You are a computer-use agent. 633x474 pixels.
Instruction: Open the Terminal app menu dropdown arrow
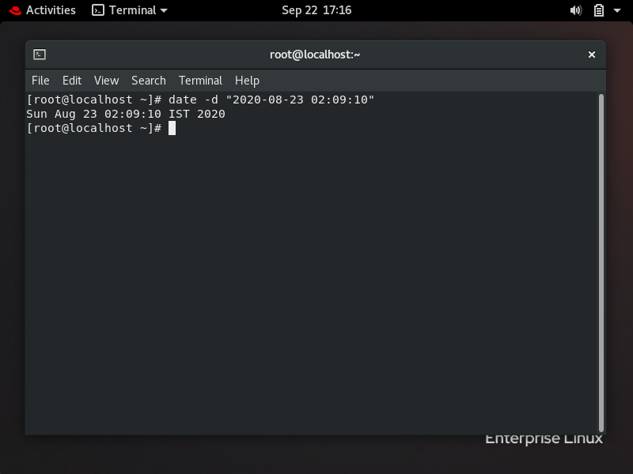point(163,10)
